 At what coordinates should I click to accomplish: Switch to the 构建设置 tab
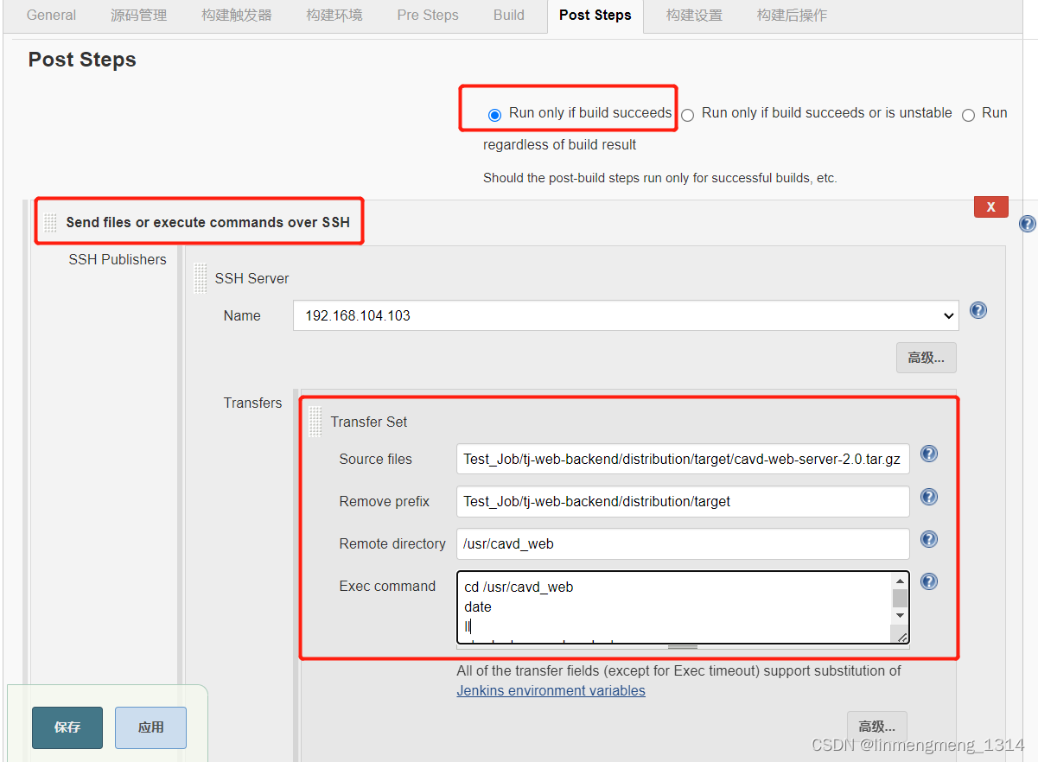694,15
